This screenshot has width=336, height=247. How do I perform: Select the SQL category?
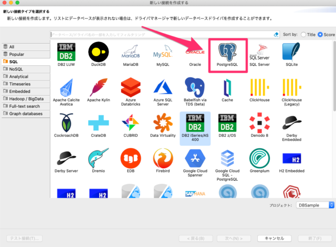tap(26, 62)
